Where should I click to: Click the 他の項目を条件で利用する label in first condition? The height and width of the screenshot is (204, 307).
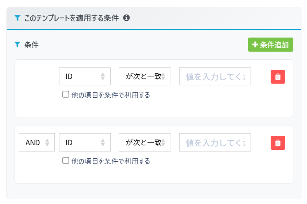[x=111, y=95]
